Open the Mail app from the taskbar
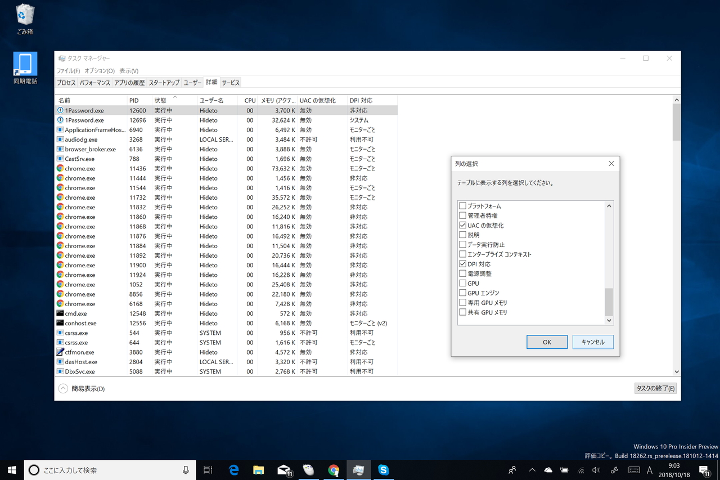Viewport: 720px width, 480px height. pos(284,470)
